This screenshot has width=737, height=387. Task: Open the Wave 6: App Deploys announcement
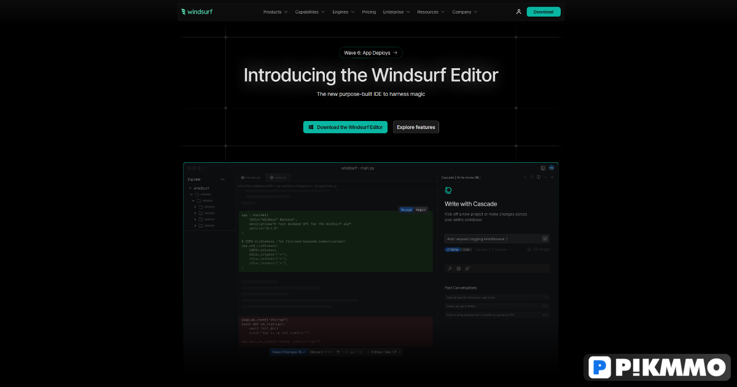pyautogui.click(x=371, y=53)
